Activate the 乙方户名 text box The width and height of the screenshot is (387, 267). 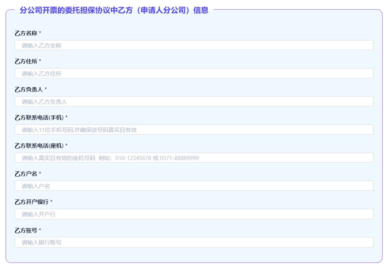[194, 186]
